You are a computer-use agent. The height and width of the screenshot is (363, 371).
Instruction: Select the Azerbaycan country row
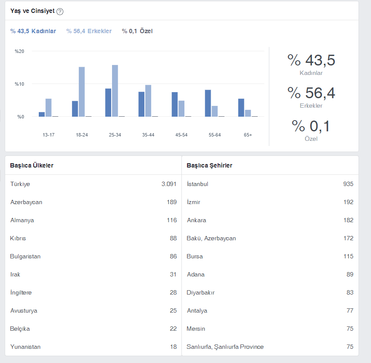tap(93, 202)
